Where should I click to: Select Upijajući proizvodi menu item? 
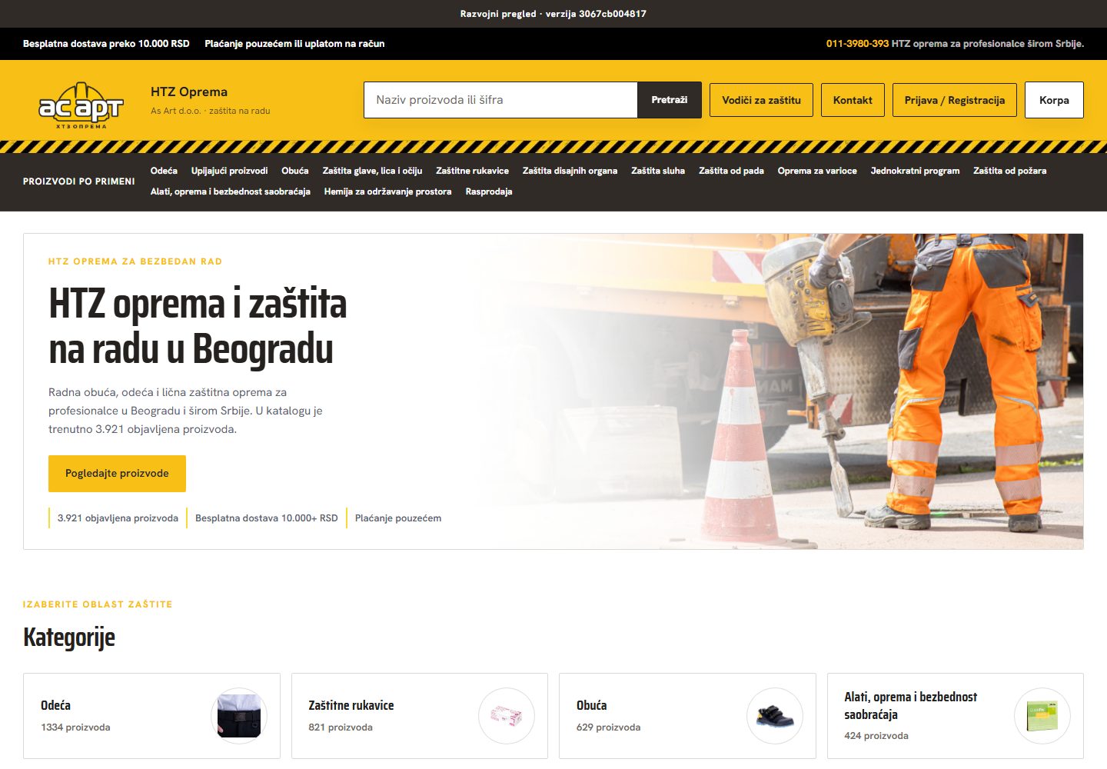click(x=229, y=171)
